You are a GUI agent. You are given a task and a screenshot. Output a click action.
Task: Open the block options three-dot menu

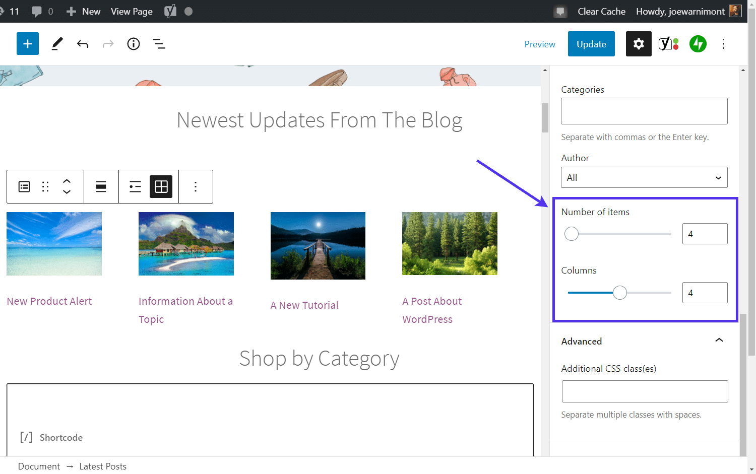coord(196,187)
